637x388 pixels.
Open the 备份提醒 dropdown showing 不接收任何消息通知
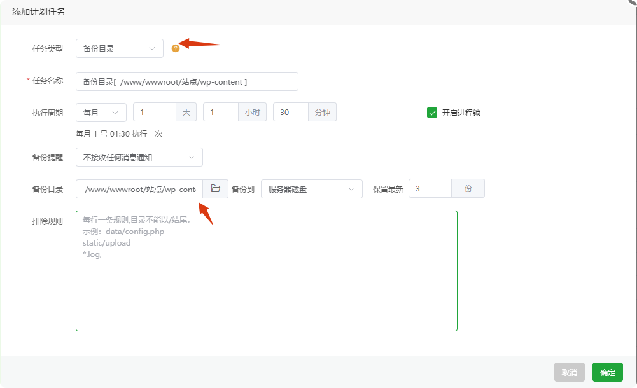pos(139,157)
